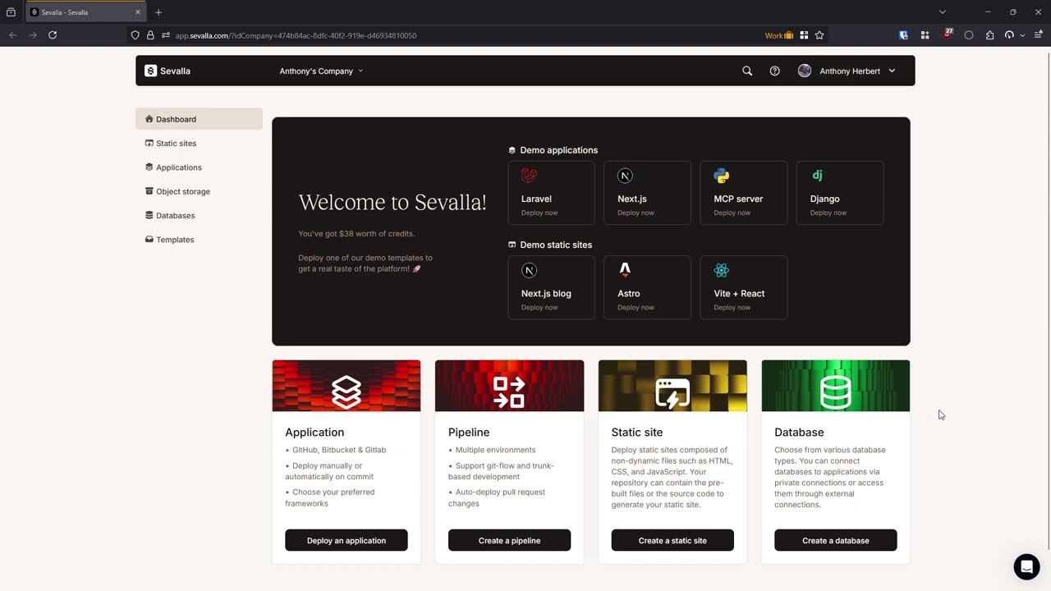Viewport: 1051px width, 591px height.
Task: Go to Object storage in the sidebar
Action: [200, 191]
